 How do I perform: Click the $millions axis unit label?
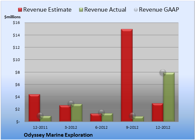[12, 17]
